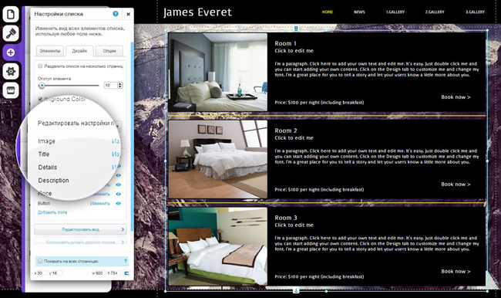This screenshot has width=501, height=298.
Task: Click the Отступ элемента value stepper arrows
Action: [119, 85]
